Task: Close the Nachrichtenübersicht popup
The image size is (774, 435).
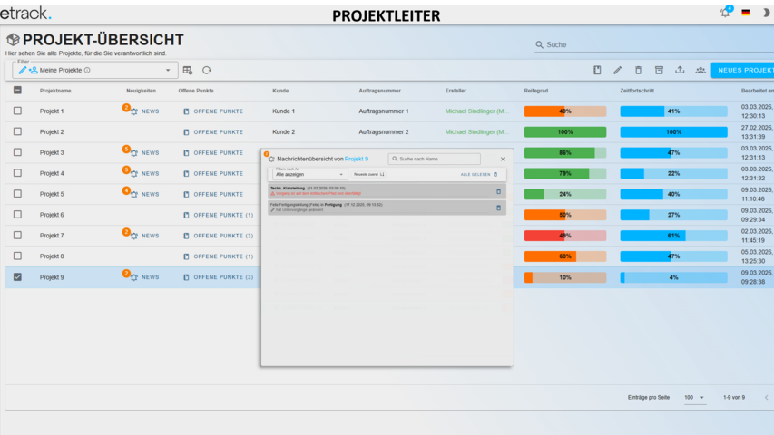Action: [x=503, y=159]
